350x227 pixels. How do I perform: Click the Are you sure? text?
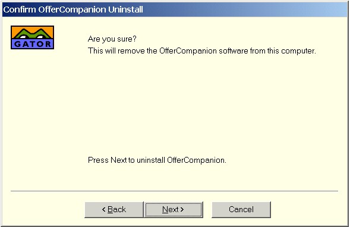point(112,39)
